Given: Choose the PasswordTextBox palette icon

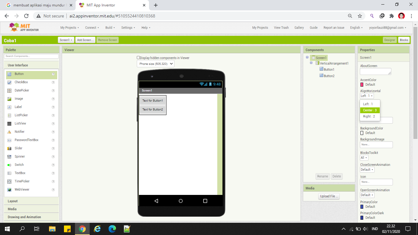Looking at the screenshot, I should (x=9, y=140).
